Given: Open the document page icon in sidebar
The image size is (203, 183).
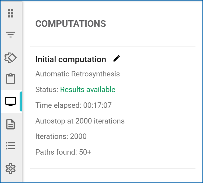Looking at the screenshot, I should [x=11, y=124].
